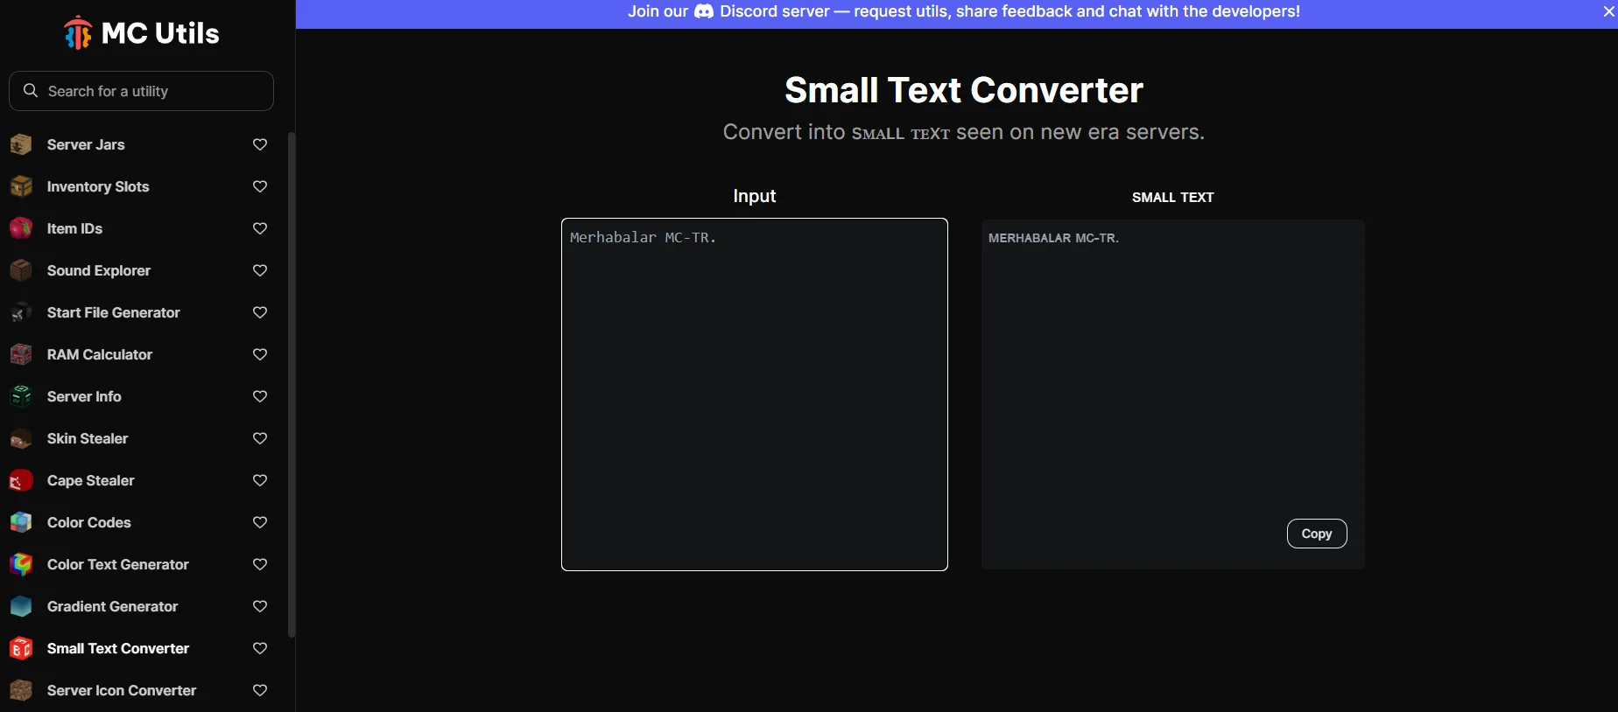1618x712 pixels.
Task: Click the Start File Generator icon
Action: click(x=21, y=312)
